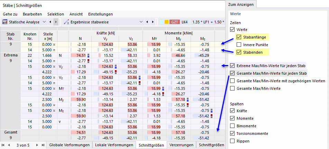This screenshot has height=149, width=329.
Task: Select cell with value 74.51 in Gesamt row
Action: coord(80,132)
